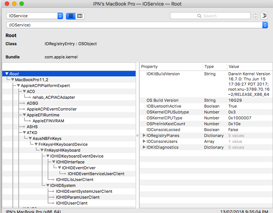The width and height of the screenshot is (273, 213).
Task: Collapse the IOHIDKeyboardEventDevice node
Action: point(48,156)
